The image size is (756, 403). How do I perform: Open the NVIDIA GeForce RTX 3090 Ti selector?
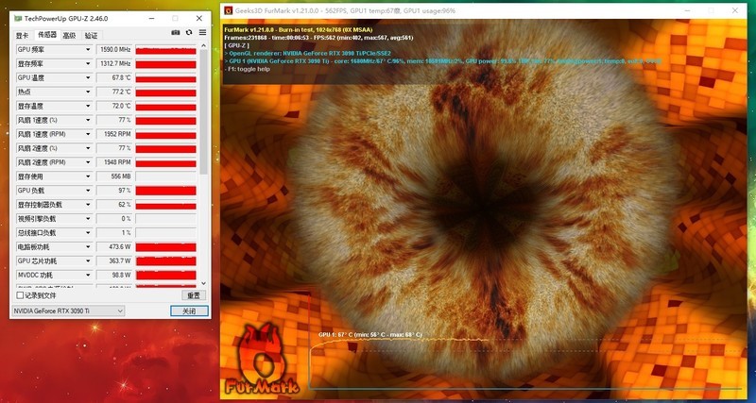tap(68, 311)
